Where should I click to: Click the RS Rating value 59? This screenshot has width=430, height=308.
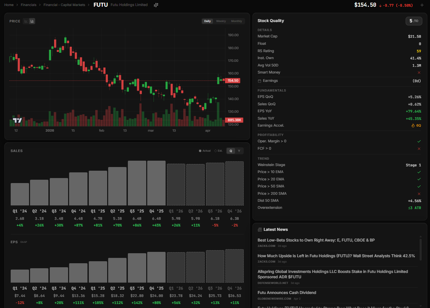pos(419,51)
